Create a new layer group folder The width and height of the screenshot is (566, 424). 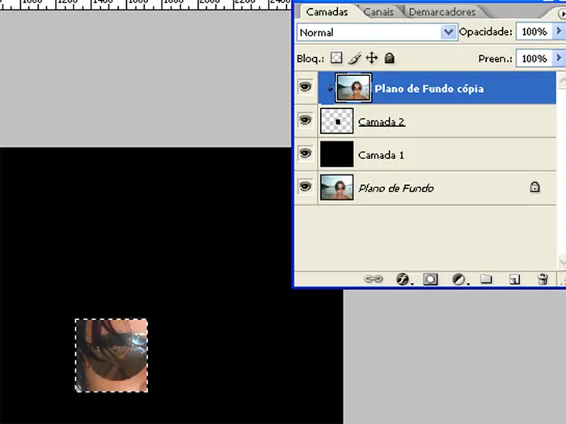click(x=486, y=279)
